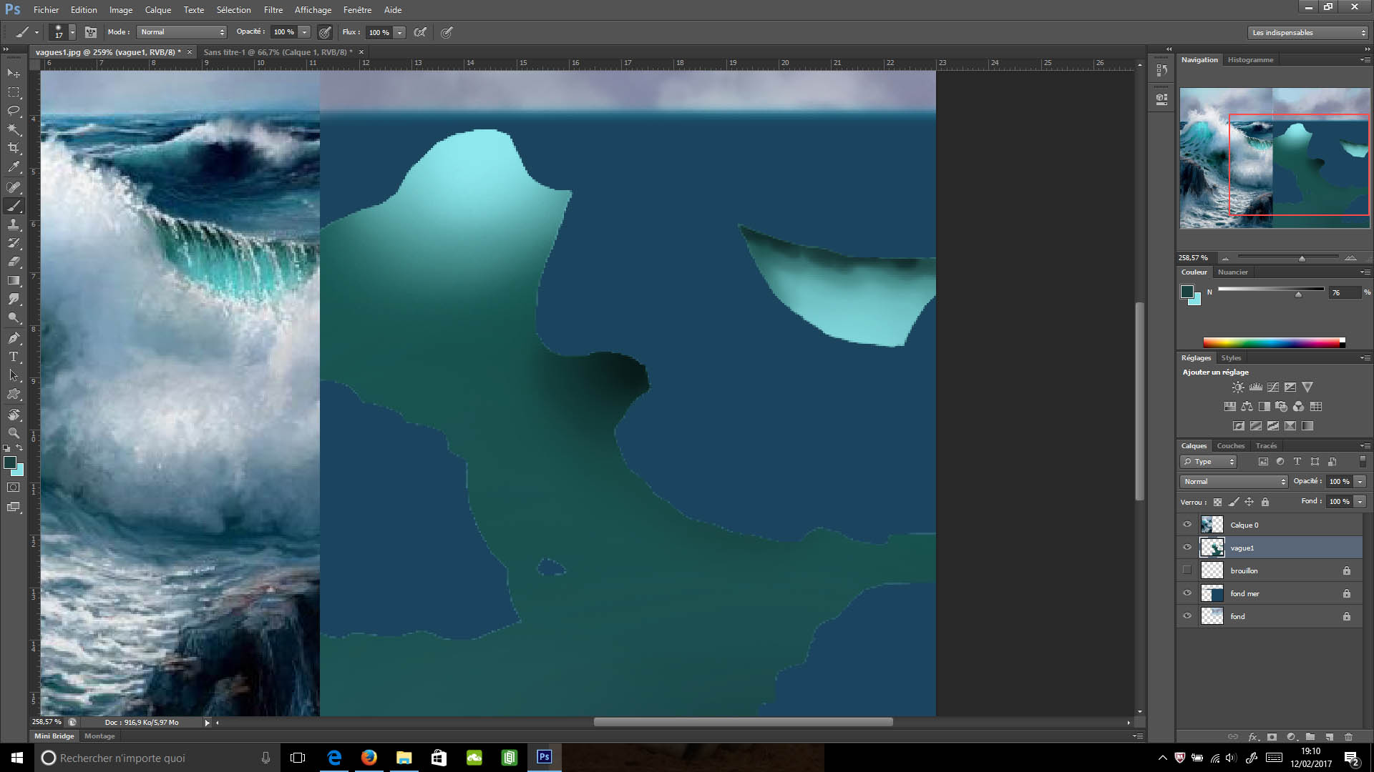Screen dimensions: 1374x772
Task: Open Firefox from the taskbar
Action: click(369, 758)
